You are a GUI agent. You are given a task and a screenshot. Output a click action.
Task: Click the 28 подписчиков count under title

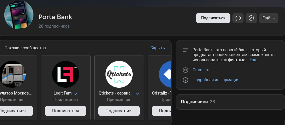pos(54,26)
